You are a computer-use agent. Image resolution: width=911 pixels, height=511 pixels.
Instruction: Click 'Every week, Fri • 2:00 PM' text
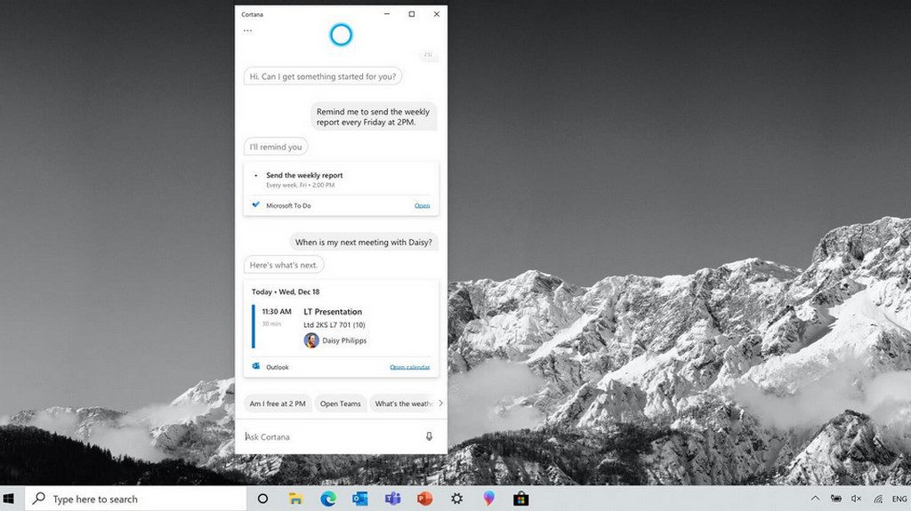pyautogui.click(x=301, y=185)
